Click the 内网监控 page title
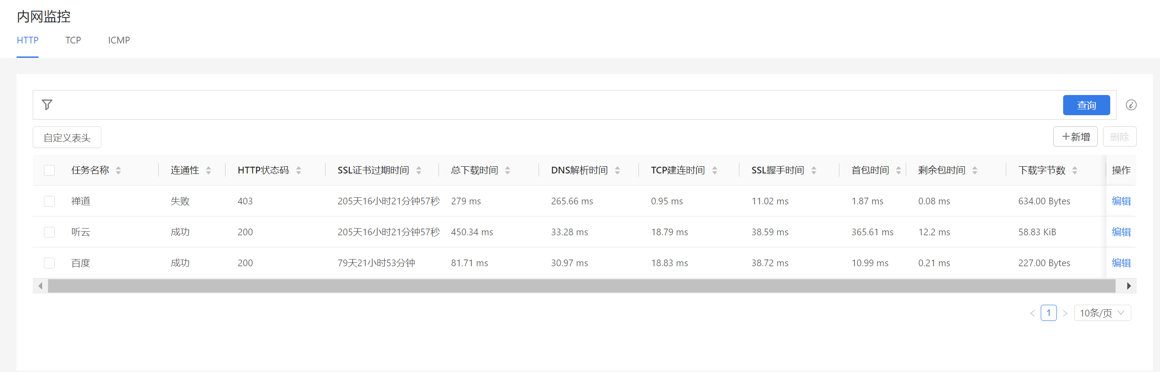1160x372 pixels. click(43, 17)
